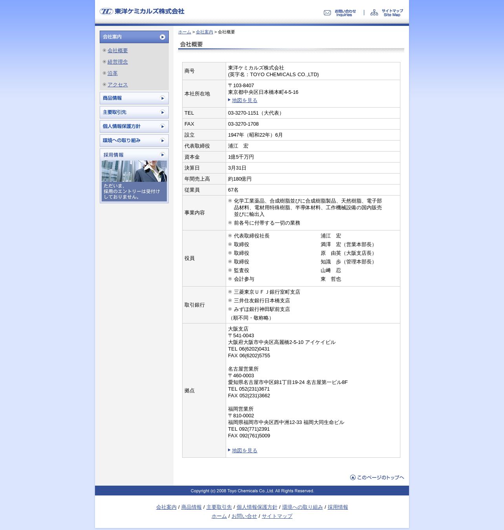Select 経営理念 in the sidebar submenu
This screenshot has width=504, height=530.
click(118, 62)
